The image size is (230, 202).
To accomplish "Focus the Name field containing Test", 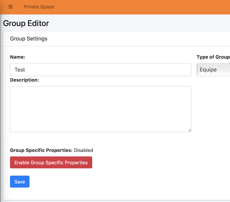I will click(x=101, y=70).
